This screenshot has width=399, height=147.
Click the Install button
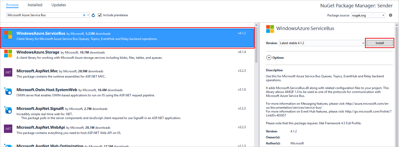point(380,43)
